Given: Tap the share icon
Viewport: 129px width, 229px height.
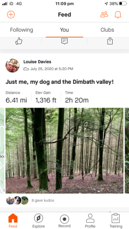Looking at the screenshot, I should click(x=110, y=41).
